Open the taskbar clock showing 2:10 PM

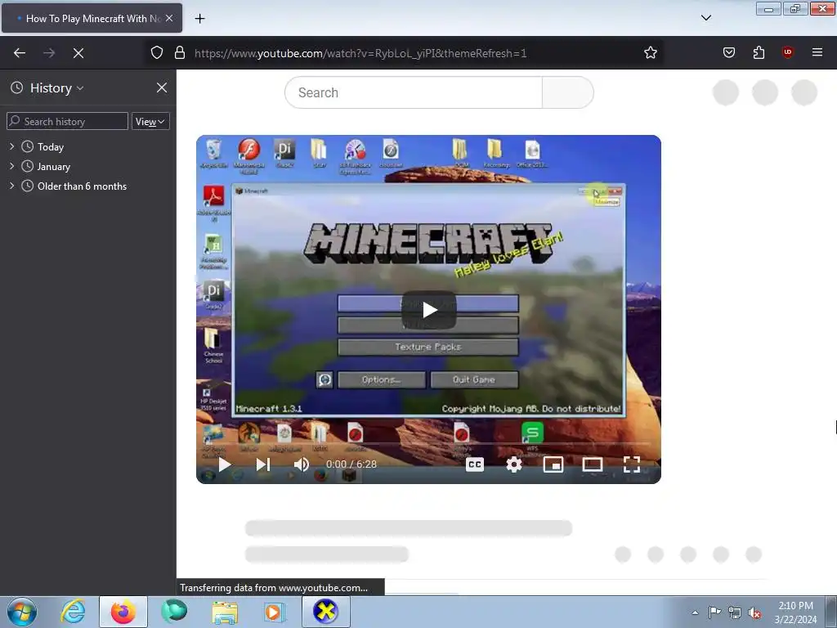click(x=795, y=612)
